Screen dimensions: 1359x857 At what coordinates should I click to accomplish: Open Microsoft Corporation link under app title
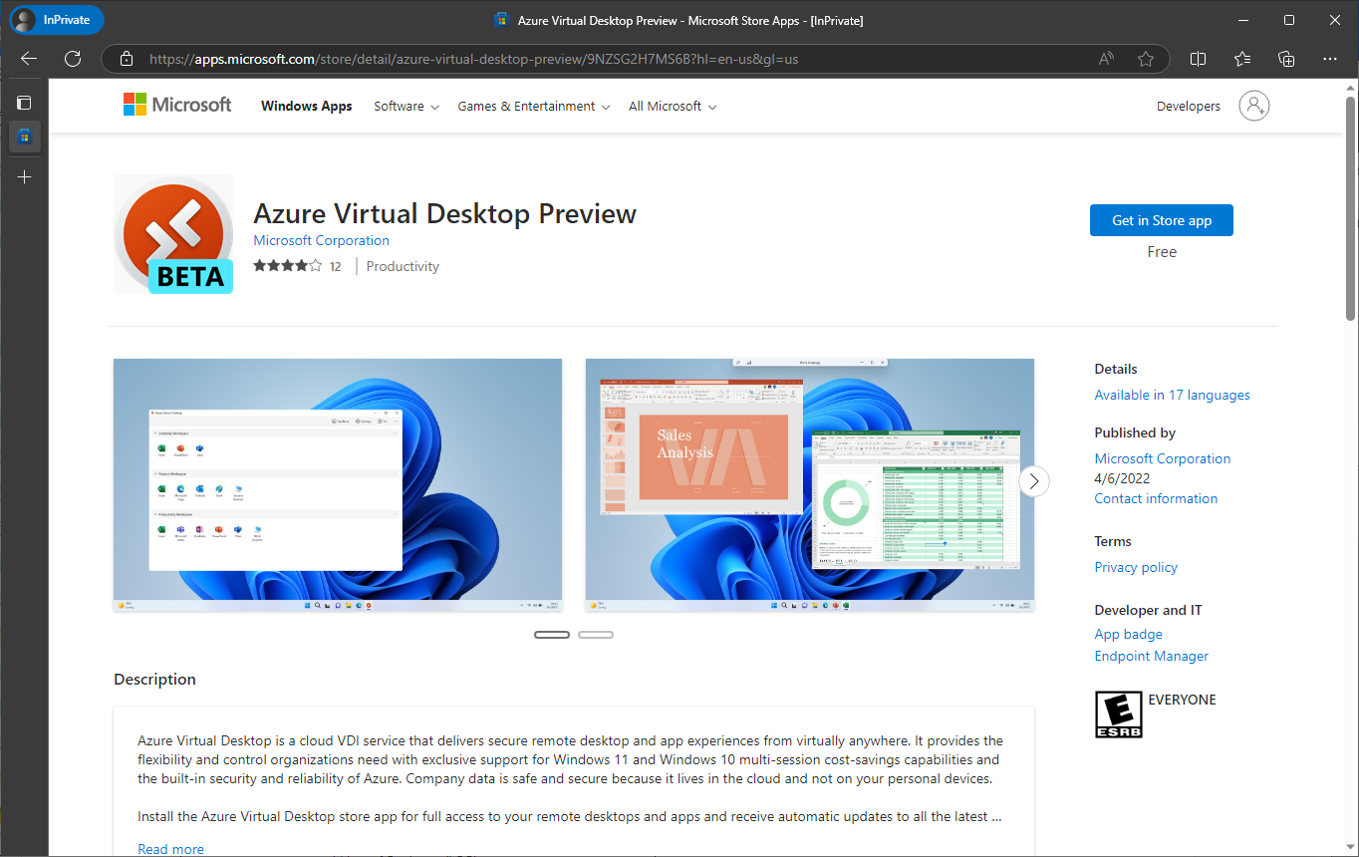click(x=321, y=240)
